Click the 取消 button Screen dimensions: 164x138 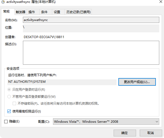[x=151, y=133]
